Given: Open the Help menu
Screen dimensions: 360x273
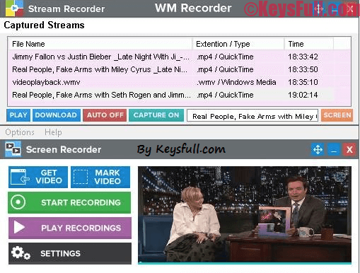Looking at the screenshot, I should tap(53, 132).
